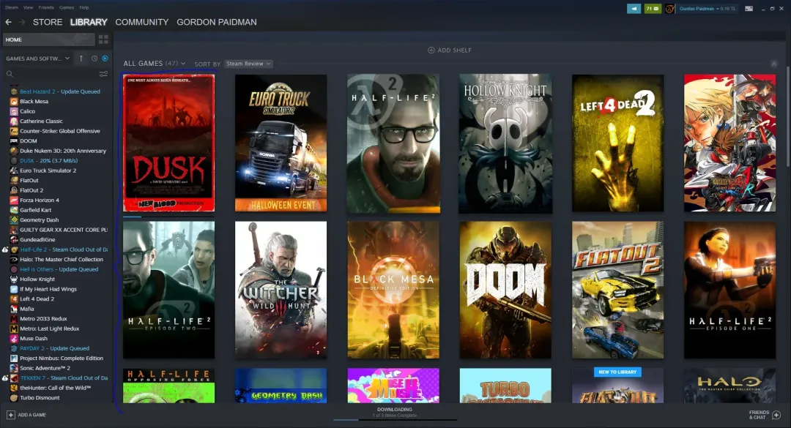Viewport: 791px width, 428px height.
Task: Click the Mafia sidebar icon
Action: coord(14,309)
